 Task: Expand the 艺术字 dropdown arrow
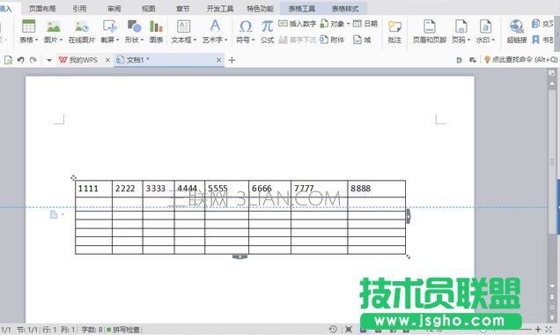[x=226, y=40]
